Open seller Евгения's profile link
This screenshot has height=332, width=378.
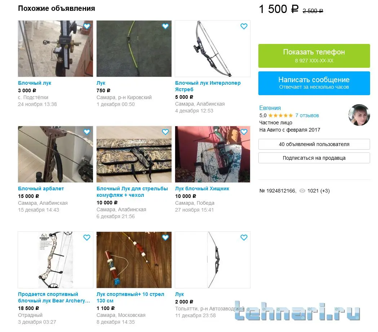pyautogui.click(x=270, y=108)
